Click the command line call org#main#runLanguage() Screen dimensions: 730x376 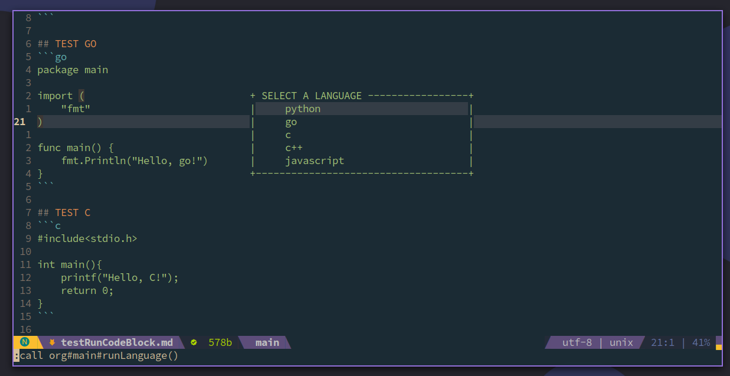click(x=99, y=356)
